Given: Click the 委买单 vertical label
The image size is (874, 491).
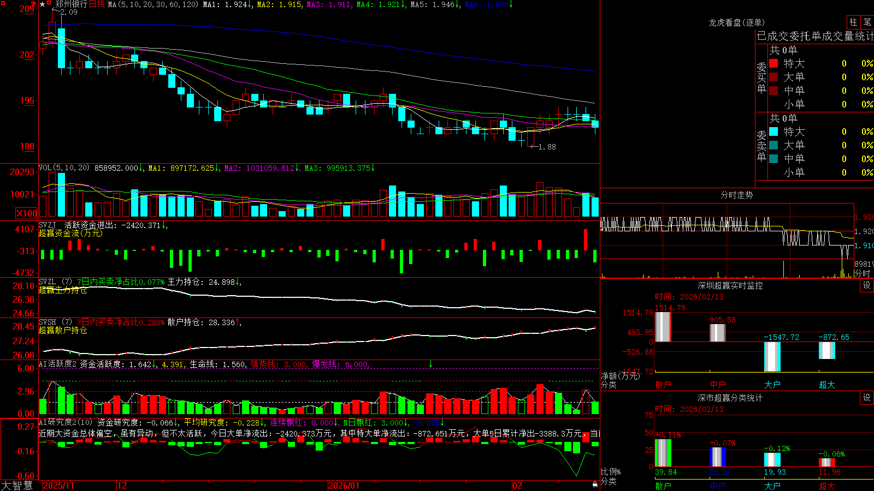Looking at the screenshot, I should pyautogui.click(x=761, y=77).
